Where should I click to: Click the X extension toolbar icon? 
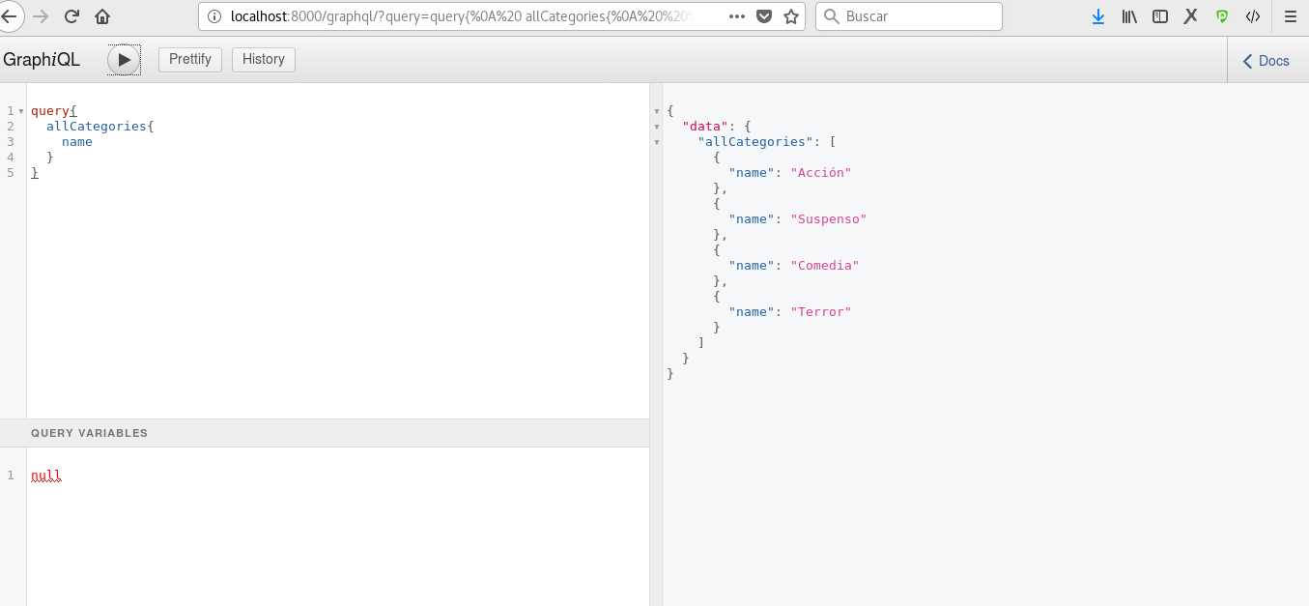(x=1190, y=16)
